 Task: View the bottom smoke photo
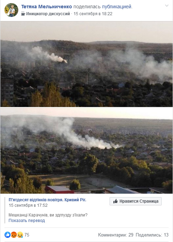tap(86, 151)
